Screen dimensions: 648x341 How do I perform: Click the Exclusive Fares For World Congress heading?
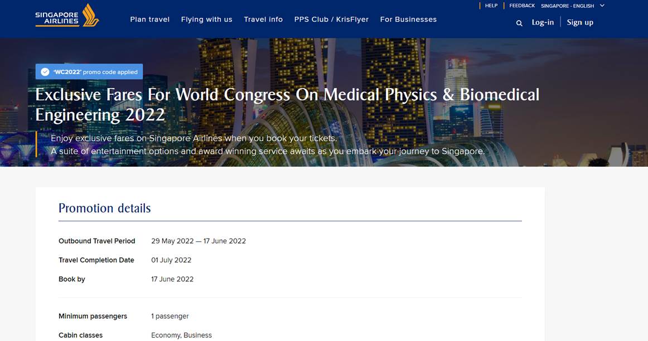[x=287, y=105]
